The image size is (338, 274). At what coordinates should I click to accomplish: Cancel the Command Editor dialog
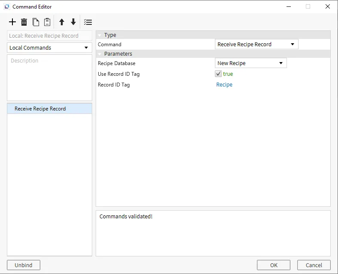(314, 265)
